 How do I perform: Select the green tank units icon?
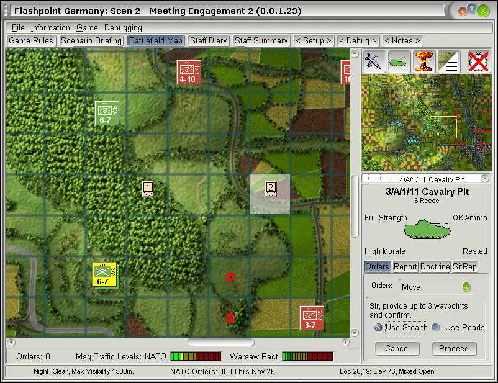pyautogui.click(x=399, y=61)
